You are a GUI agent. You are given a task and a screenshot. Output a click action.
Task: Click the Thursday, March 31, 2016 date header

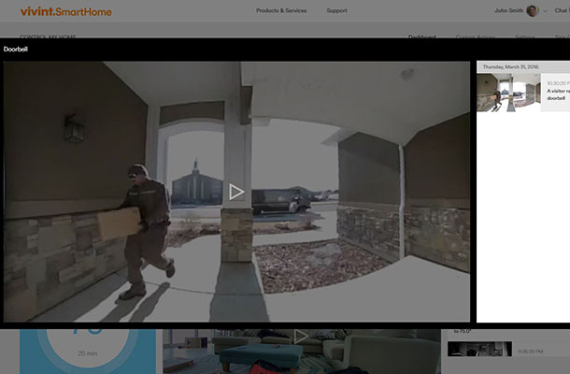point(510,67)
